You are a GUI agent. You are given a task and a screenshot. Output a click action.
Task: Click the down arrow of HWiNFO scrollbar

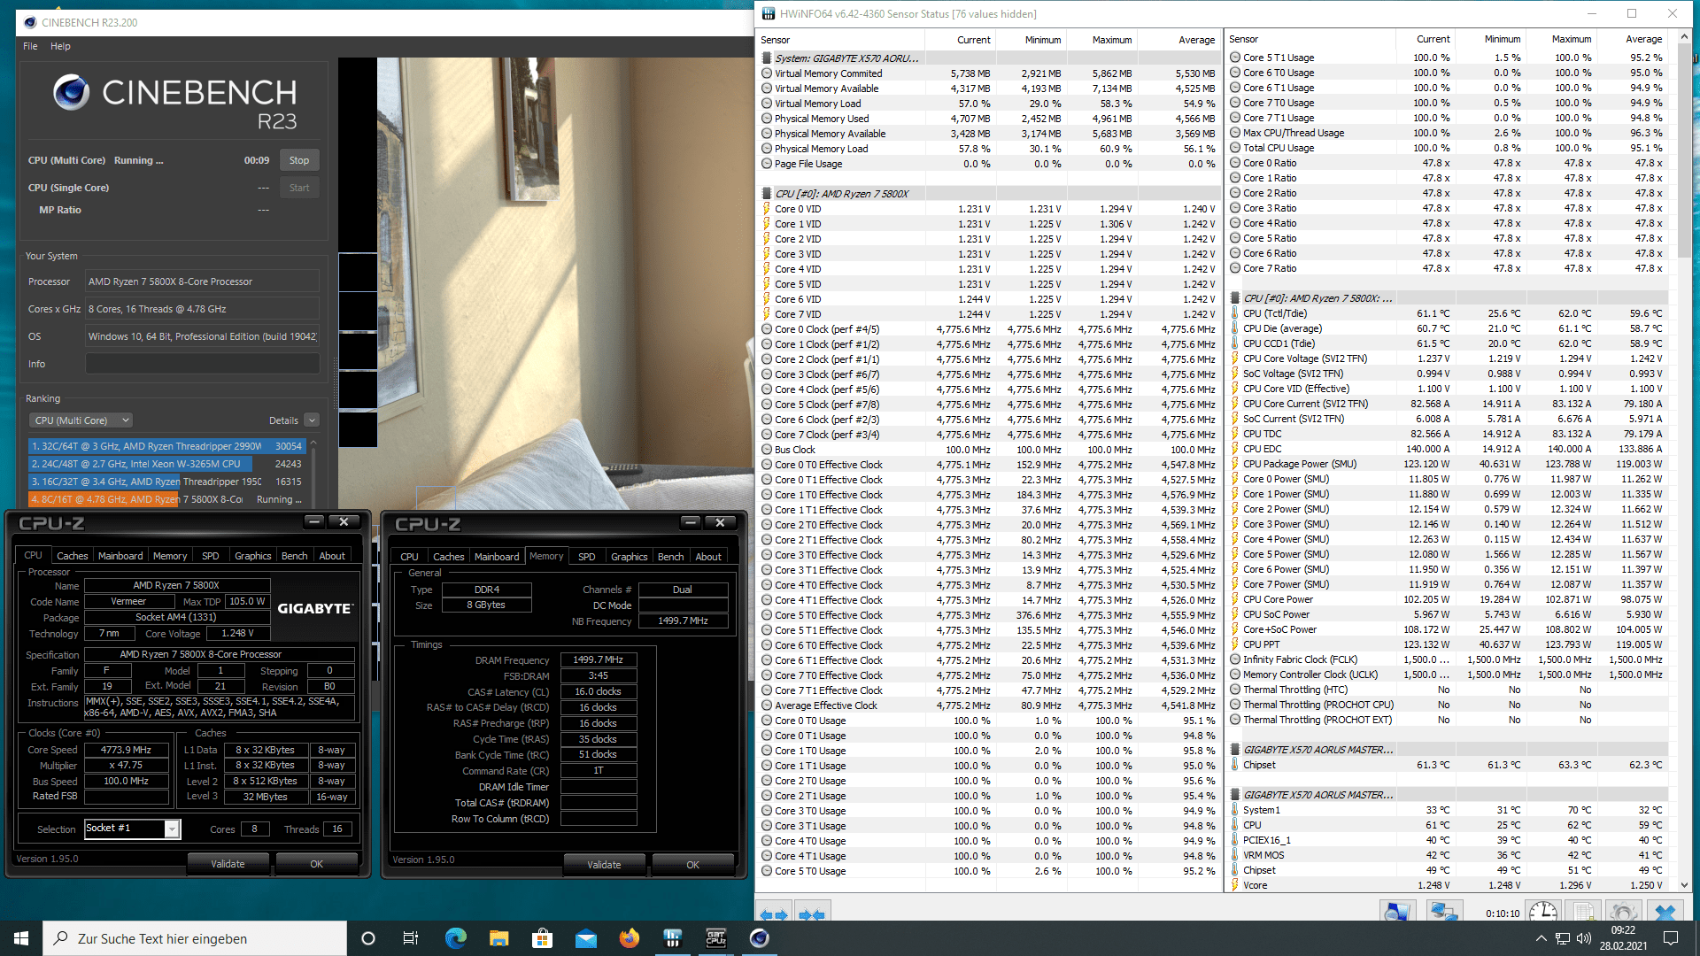(x=1685, y=884)
